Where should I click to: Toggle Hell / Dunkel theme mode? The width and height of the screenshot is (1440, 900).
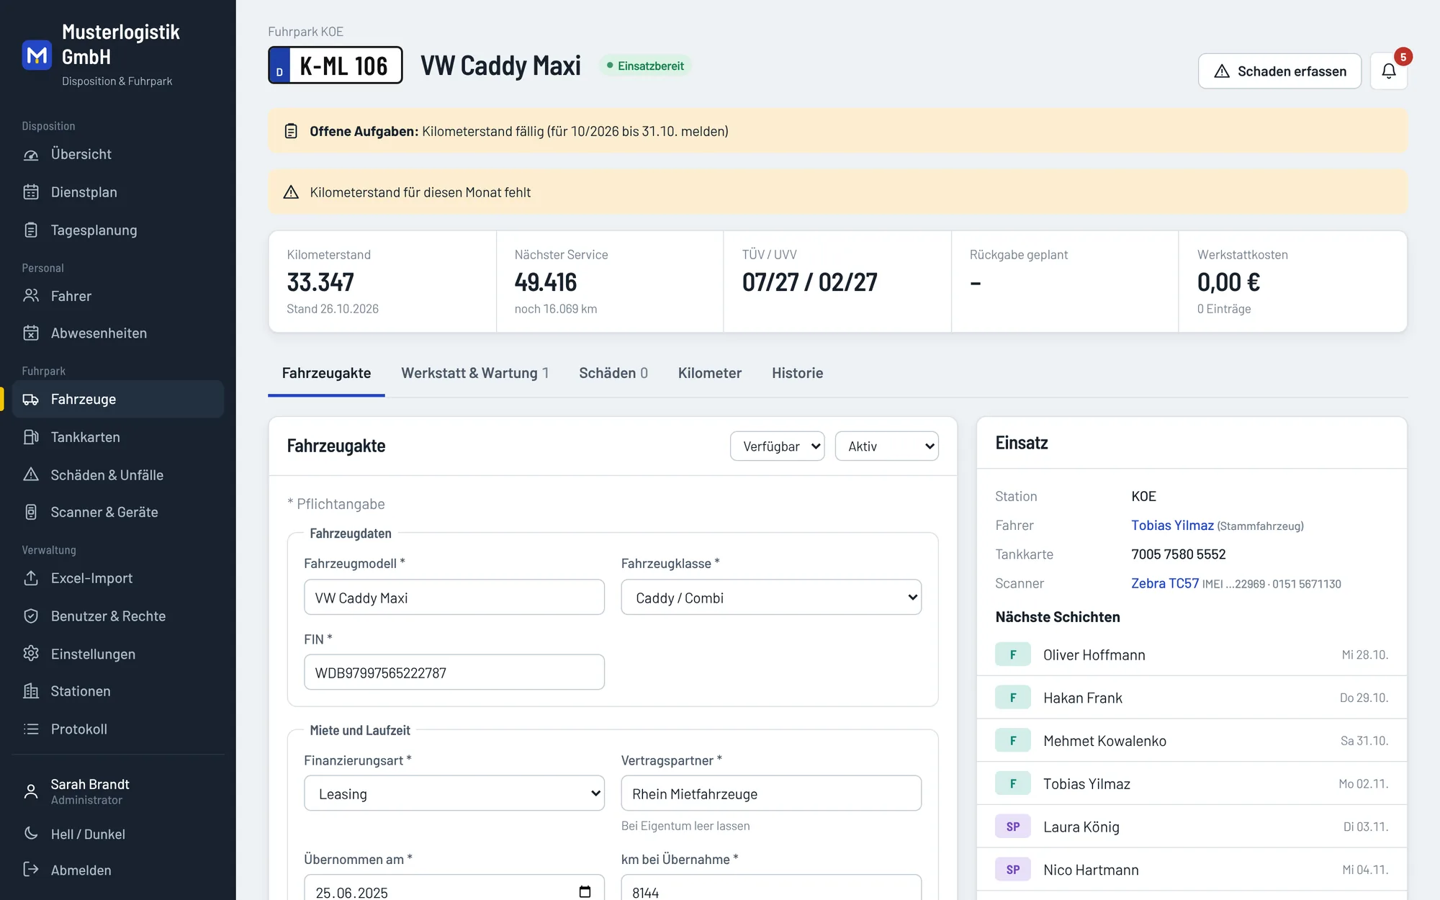(x=118, y=834)
